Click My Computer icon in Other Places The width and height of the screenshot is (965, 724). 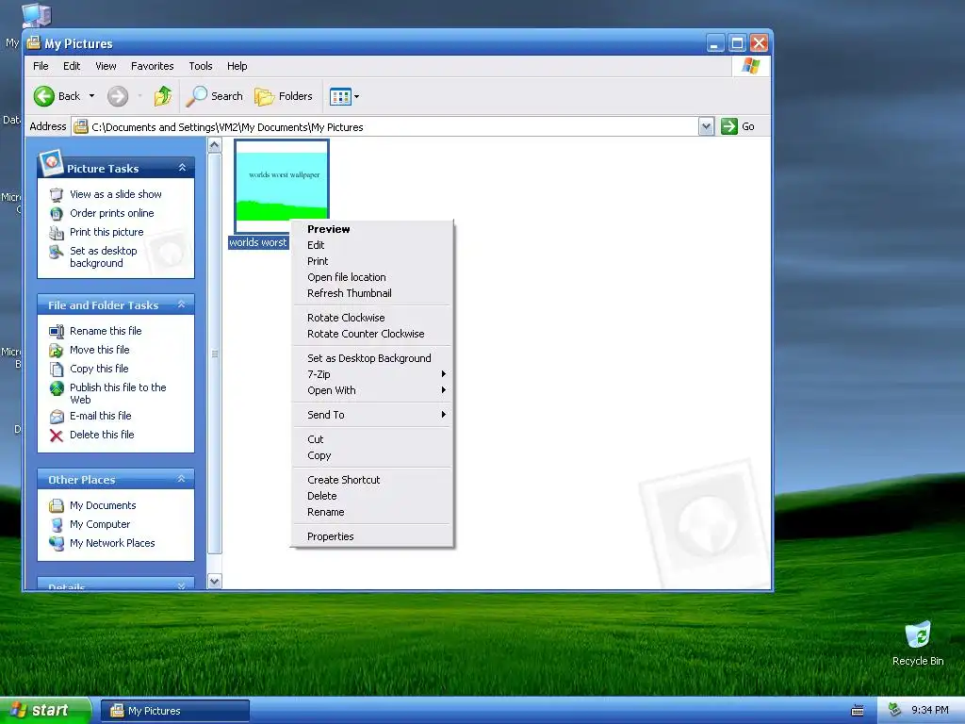click(x=56, y=524)
